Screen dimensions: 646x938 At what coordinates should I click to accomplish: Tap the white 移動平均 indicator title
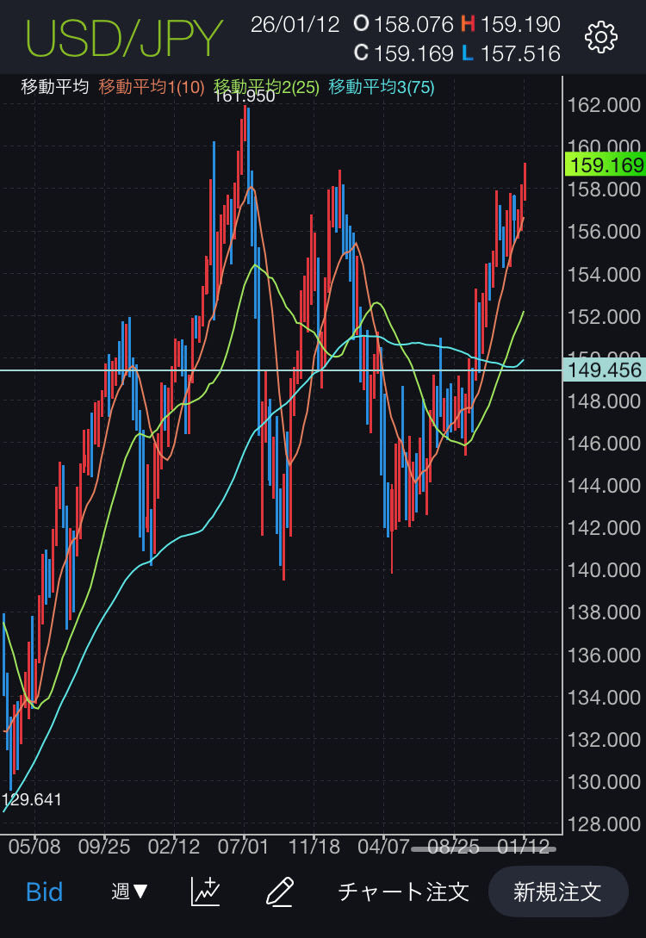pos(54,86)
